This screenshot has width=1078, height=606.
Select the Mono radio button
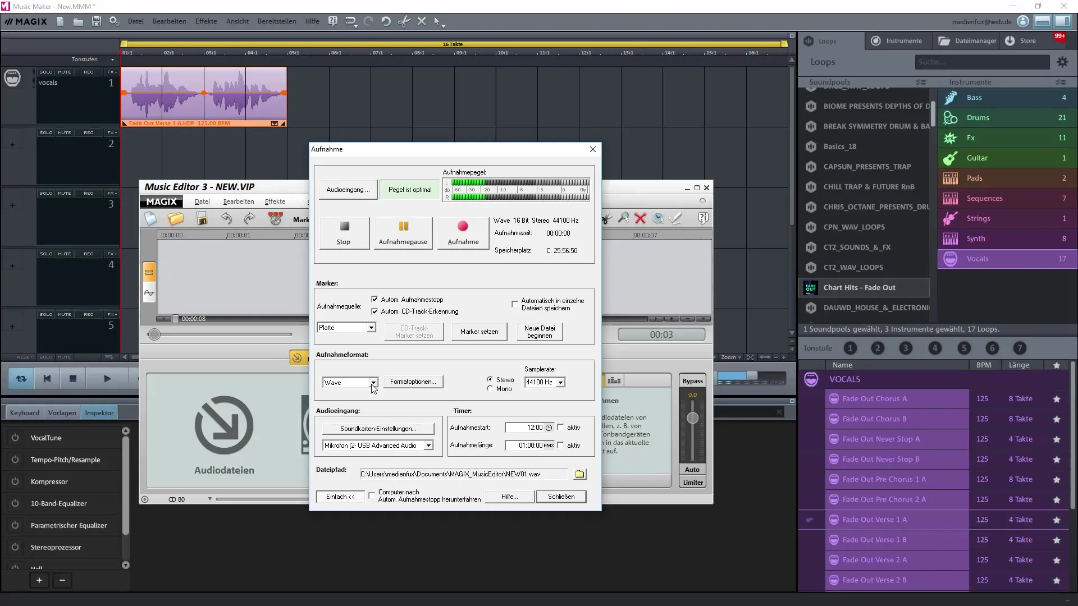(x=490, y=389)
